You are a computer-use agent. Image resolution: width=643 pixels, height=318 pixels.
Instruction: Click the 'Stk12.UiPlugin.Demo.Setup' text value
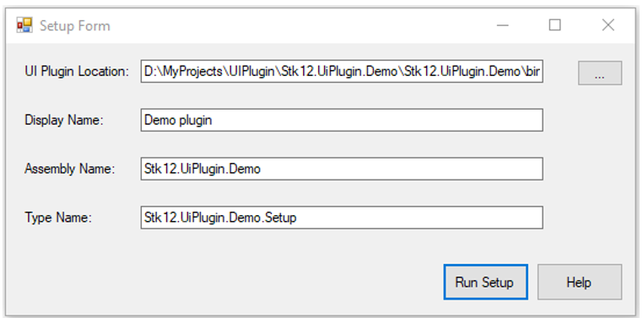219,217
